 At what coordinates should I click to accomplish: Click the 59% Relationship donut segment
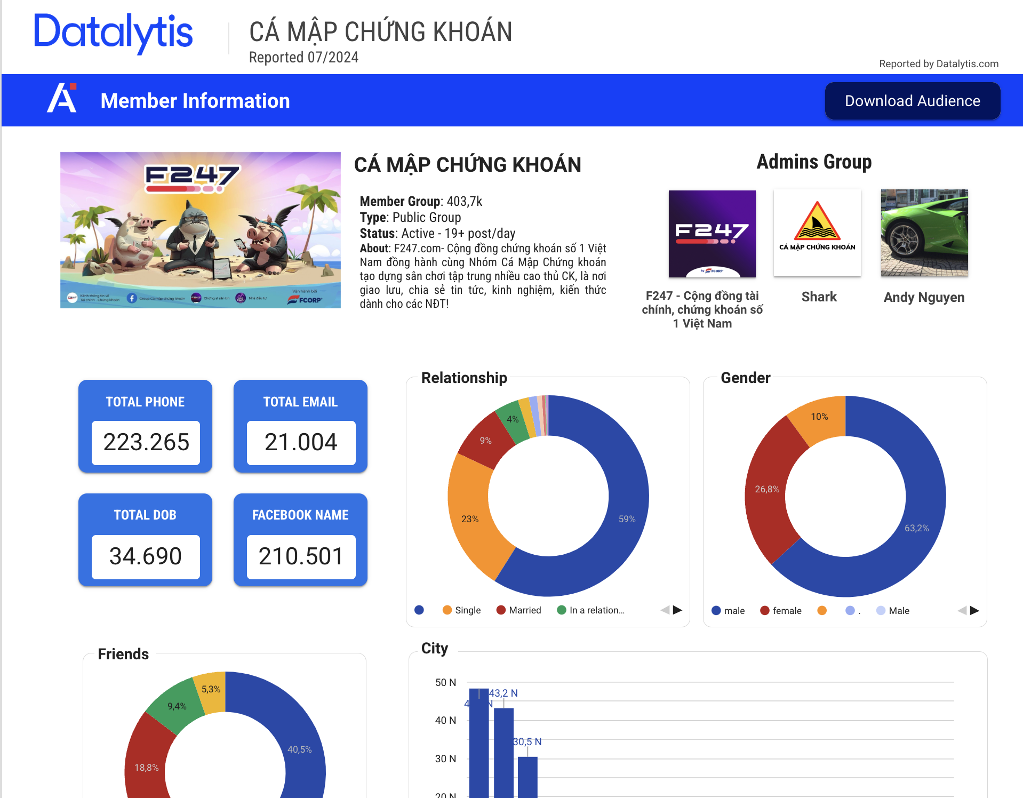[627, 518]
